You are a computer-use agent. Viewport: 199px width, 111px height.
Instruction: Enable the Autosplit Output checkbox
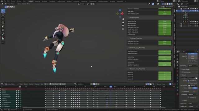(x=188, y=97)
